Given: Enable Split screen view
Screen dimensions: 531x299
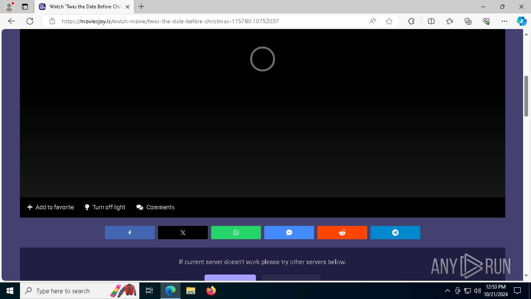Looking at the screenshot, I should point(431,21).
